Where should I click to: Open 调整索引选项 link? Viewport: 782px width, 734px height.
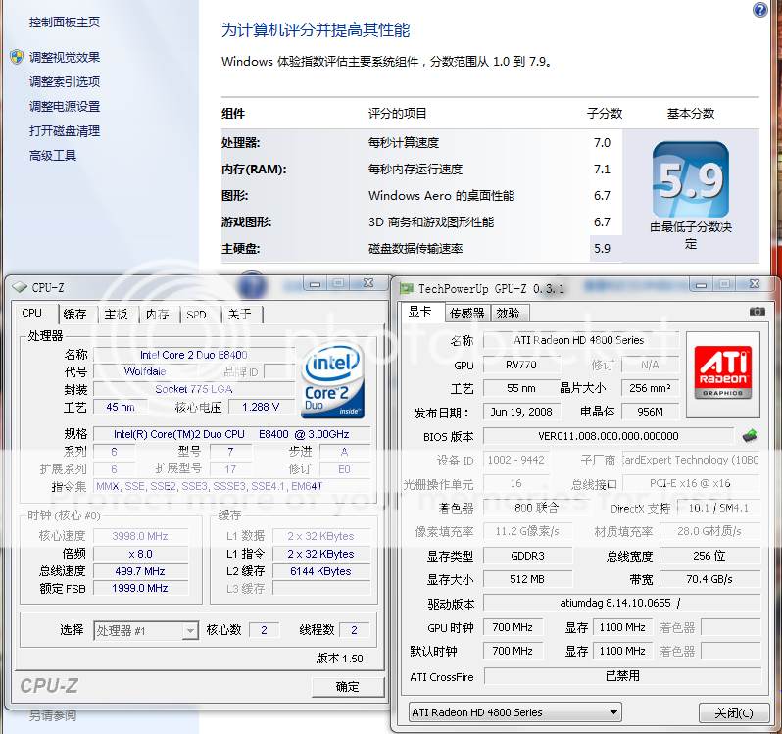coord(65,81)
